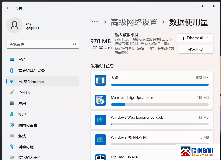
Task: Click the 最近 30 天内 label
Action: (101, 48)
